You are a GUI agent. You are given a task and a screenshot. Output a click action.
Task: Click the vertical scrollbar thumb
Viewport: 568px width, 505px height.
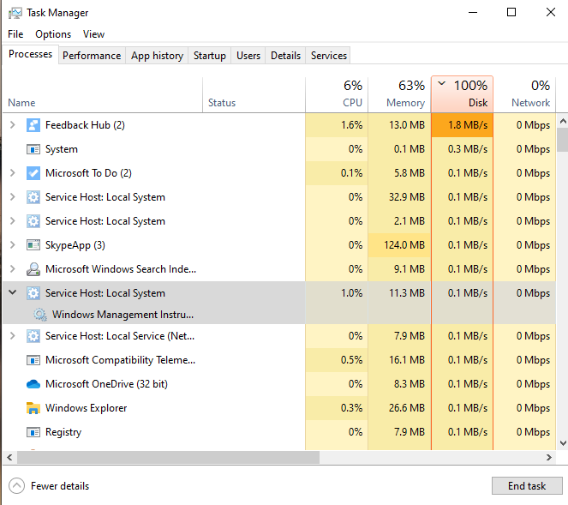pos(563,140)
